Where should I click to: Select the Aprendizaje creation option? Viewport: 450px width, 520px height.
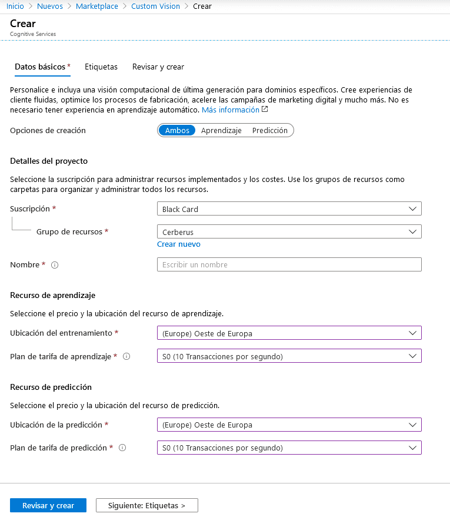coord(221,130)
